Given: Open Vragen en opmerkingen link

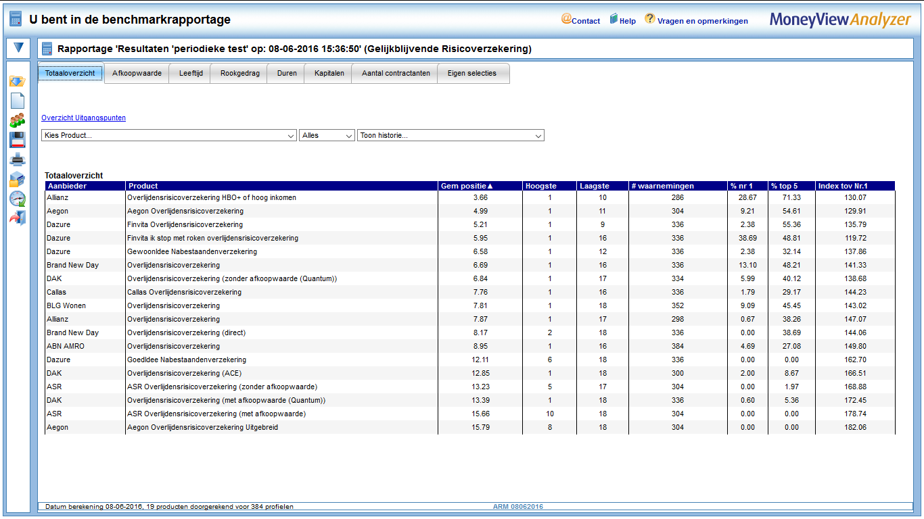Looking at the screenshot, I should click(x=703, y=21).
